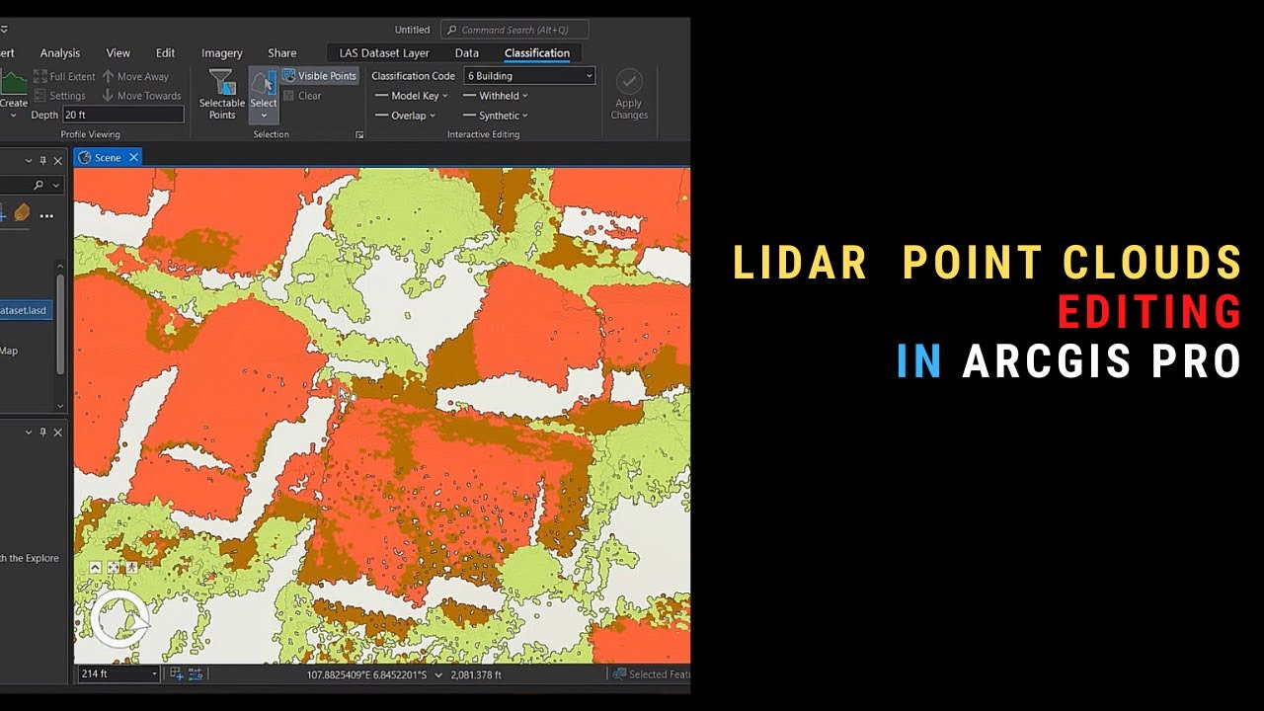Open the Select tool dropdown arrow
1264x711 pixels.
[264, 116]
